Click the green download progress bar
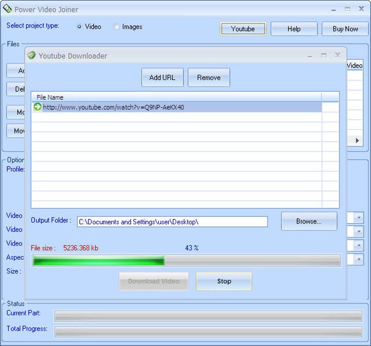This screenshot has height=346, width=371. 186,261
